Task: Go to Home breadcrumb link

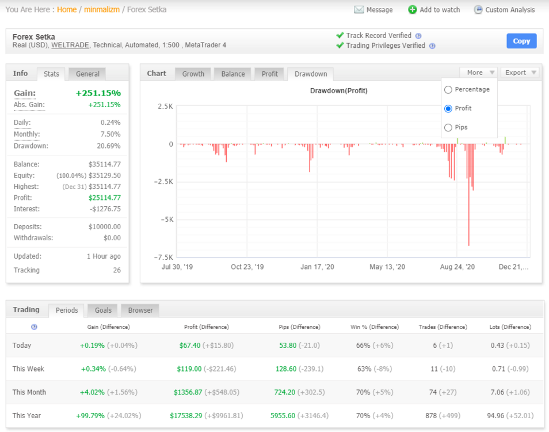Action: point(67,9)
